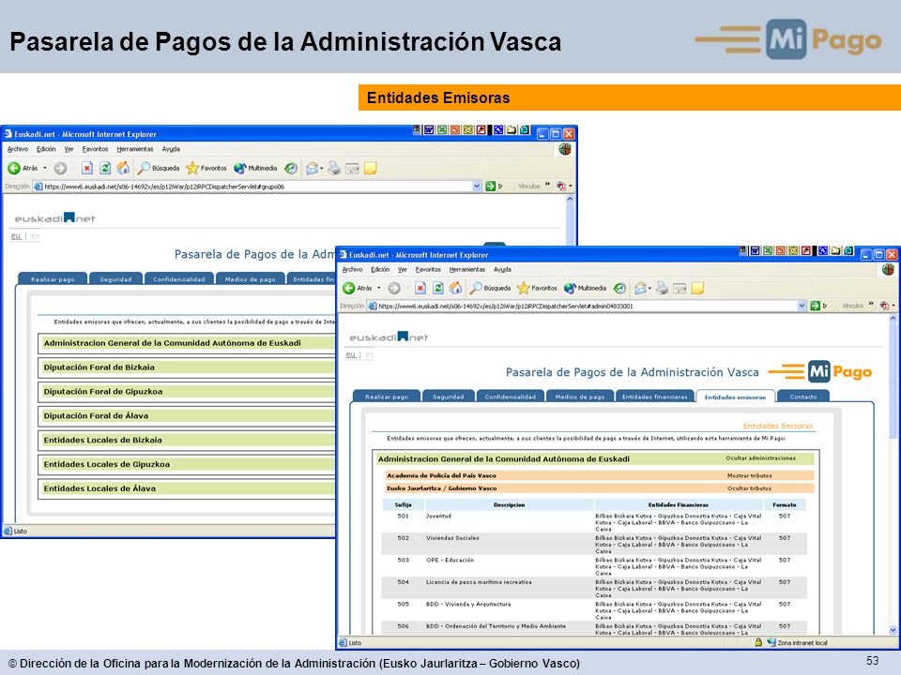Click the eu language link in front window
Image resolution: width=901 pixels, height=675 pixels.
coord(350,354)
